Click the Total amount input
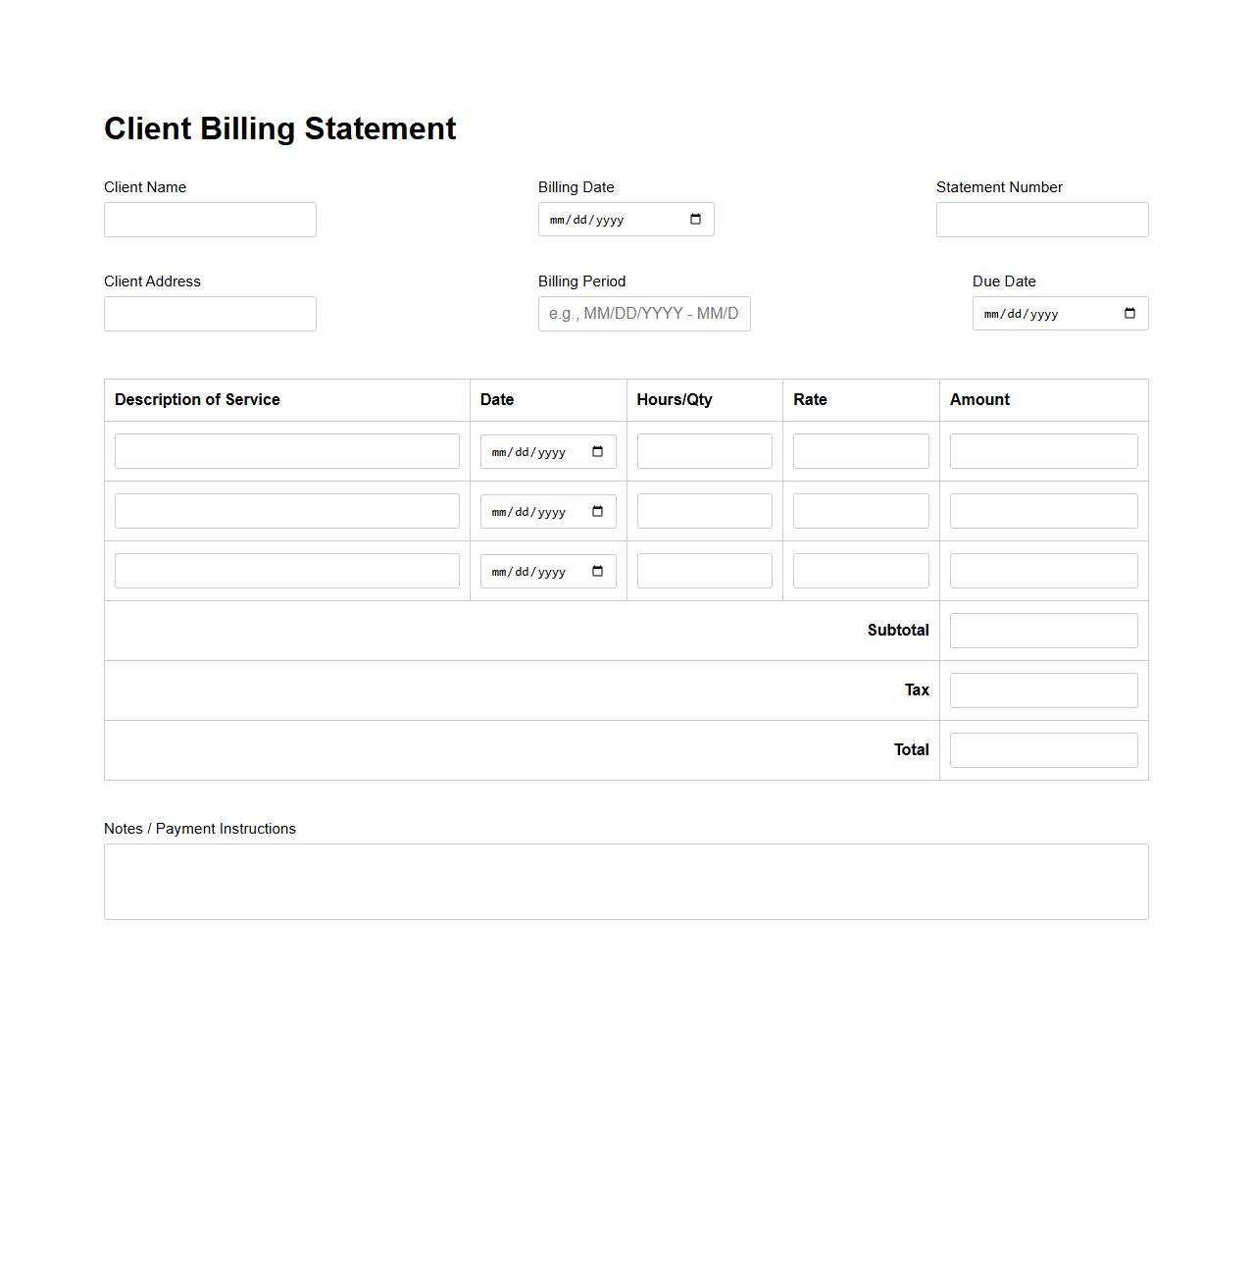This screenshot has height=1275, width=1253. 1042,749
